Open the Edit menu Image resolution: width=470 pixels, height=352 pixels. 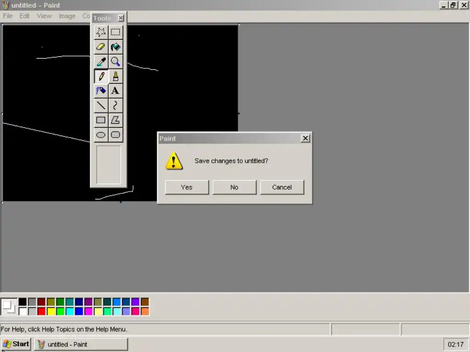click(x=25, y=16)
